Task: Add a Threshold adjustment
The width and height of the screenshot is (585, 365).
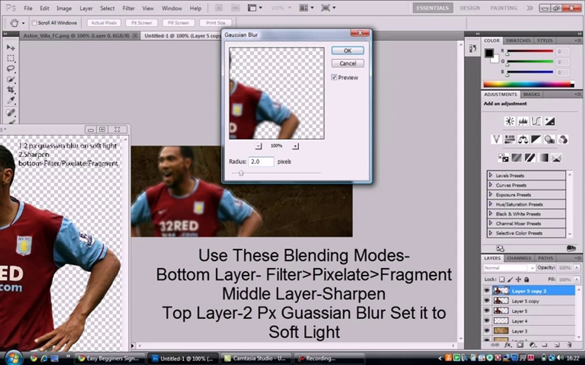Action: pos(530,158)
